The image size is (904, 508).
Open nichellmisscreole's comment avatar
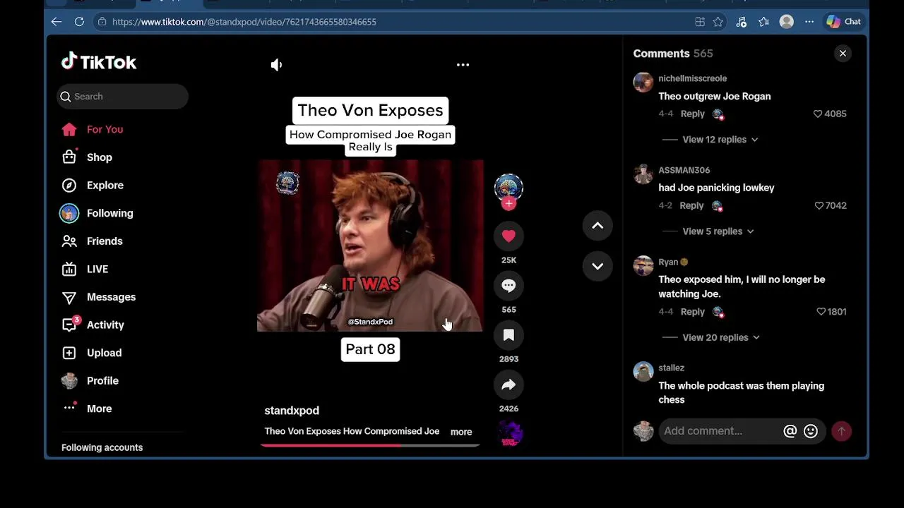[643, 83]
